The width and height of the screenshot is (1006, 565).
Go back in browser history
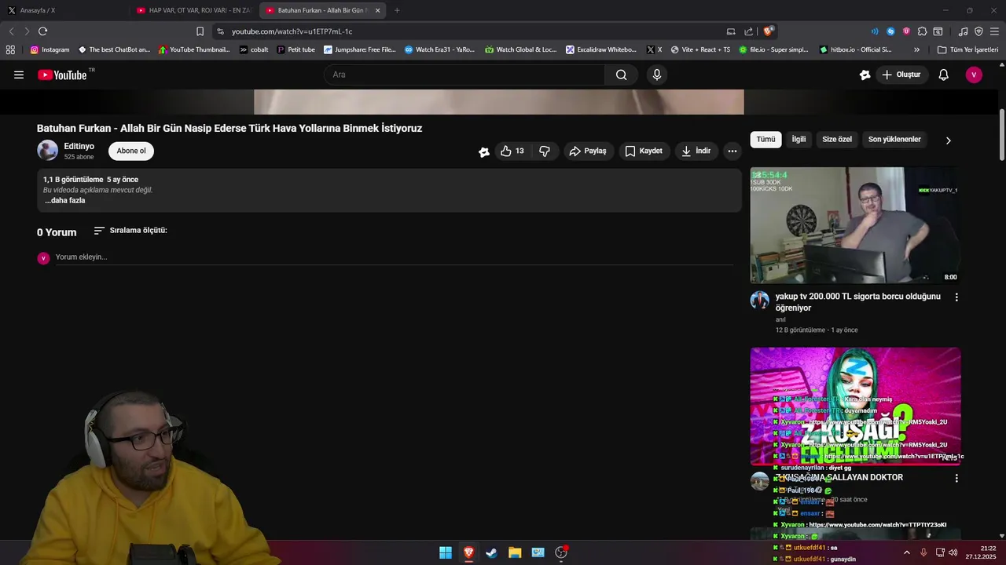pyautogui.click(x=11, y=31)
